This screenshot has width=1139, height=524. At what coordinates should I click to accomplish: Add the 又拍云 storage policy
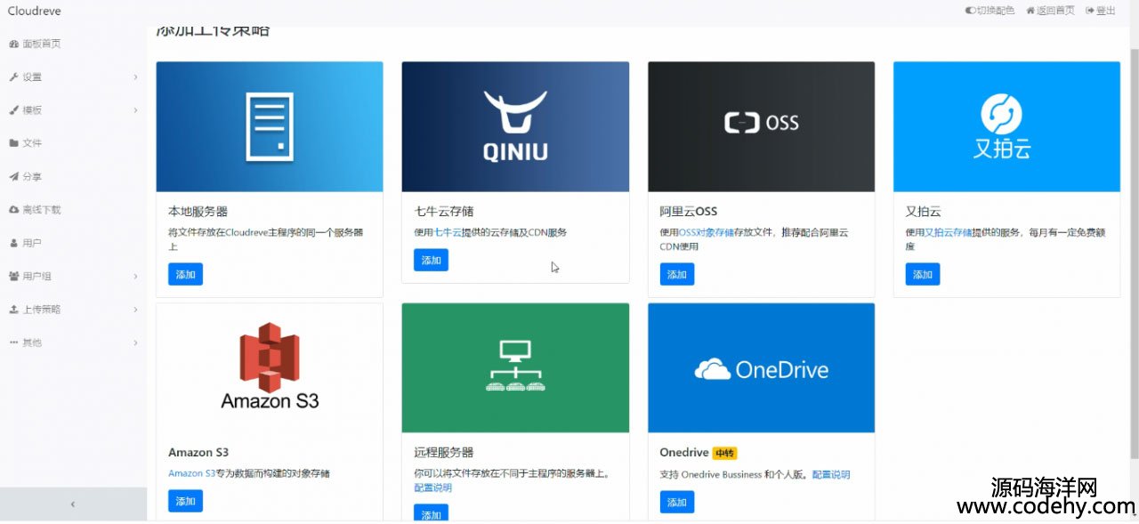[923, 274]
